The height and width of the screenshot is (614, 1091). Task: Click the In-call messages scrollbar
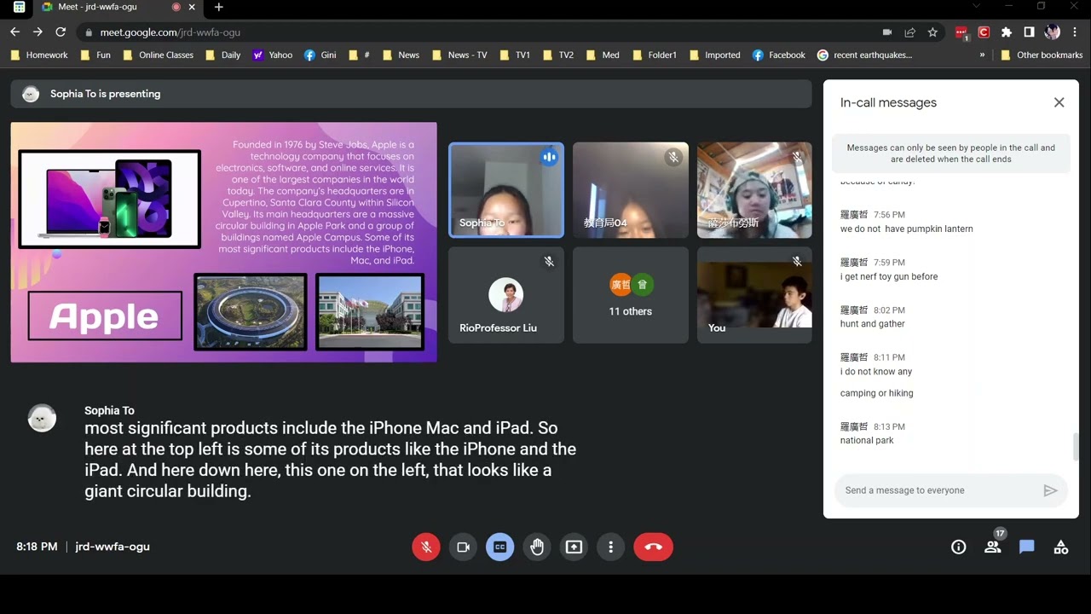1075,445
